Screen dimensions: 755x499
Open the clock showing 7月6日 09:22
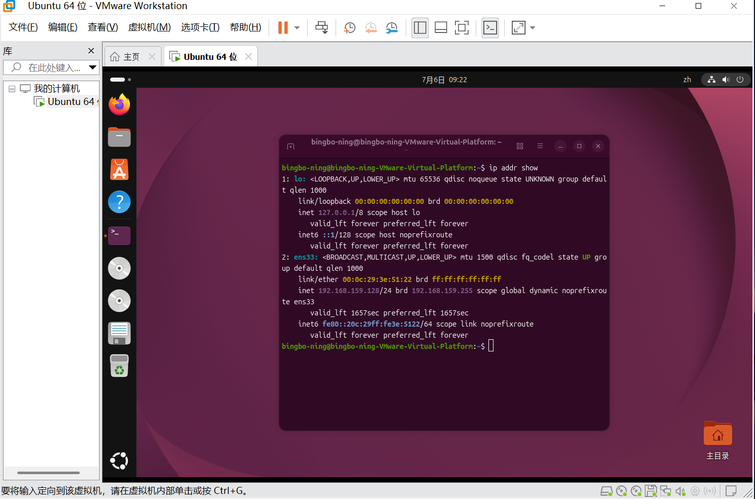point(444,80)
